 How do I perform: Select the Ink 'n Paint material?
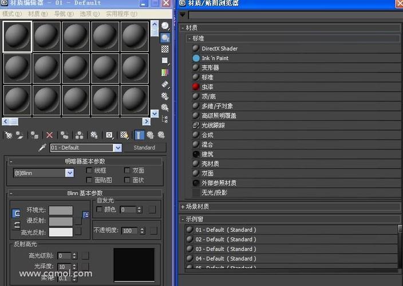[297, 58]
